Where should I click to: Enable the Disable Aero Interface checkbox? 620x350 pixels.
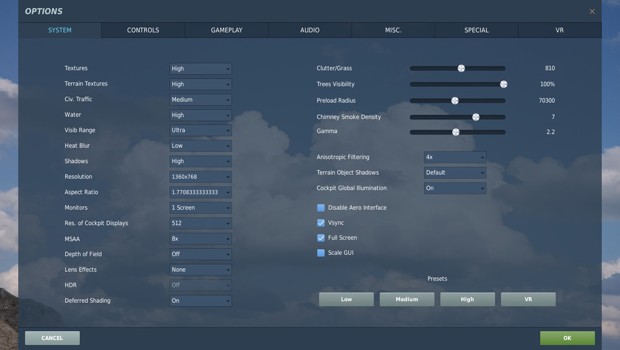click(x=321, y=207)
